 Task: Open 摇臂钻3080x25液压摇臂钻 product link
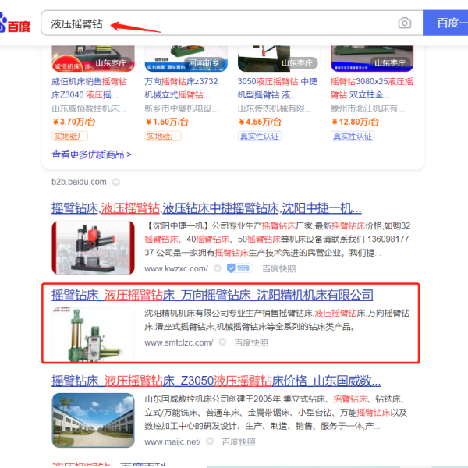point(371,88)
